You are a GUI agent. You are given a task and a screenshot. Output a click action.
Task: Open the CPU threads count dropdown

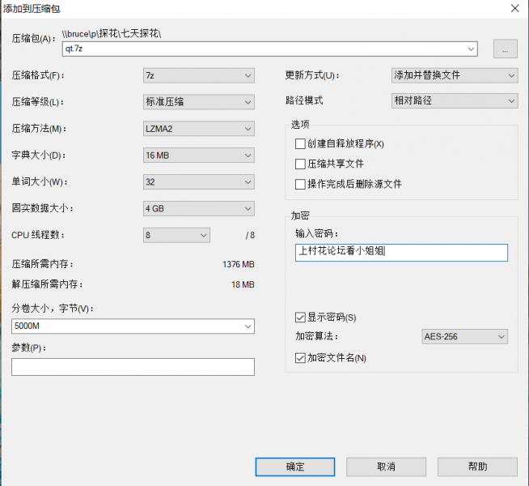coord(176,235)
